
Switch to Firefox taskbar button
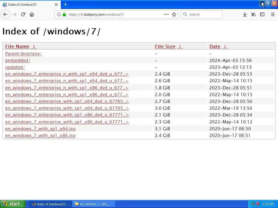click(50, 204)
